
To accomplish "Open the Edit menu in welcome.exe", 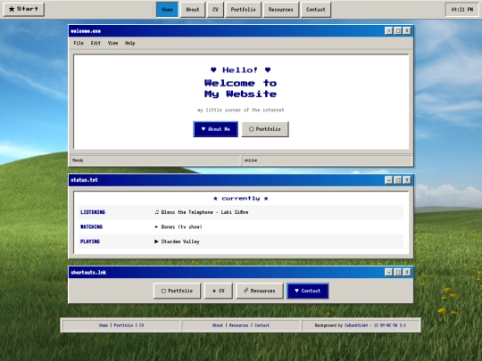I will point(96,43).
